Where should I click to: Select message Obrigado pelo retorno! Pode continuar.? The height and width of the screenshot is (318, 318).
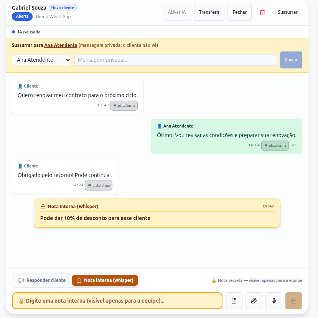tap(65, 175)
